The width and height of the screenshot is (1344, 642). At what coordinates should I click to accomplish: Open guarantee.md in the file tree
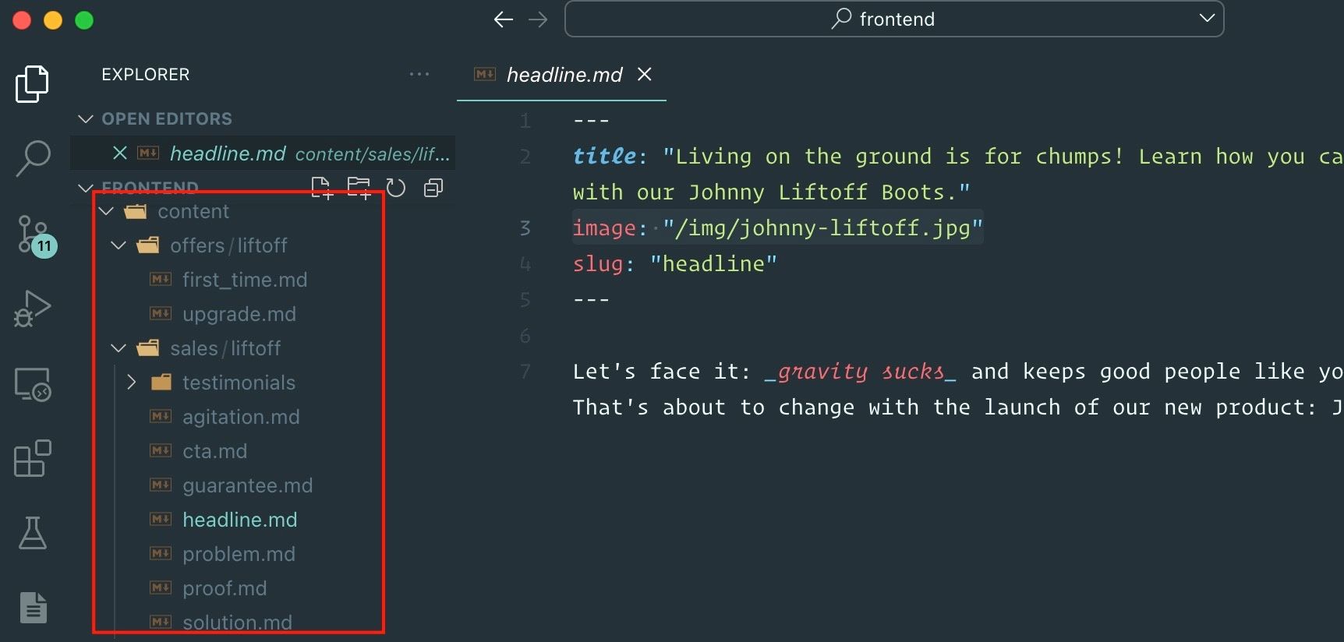click(247, 485)
